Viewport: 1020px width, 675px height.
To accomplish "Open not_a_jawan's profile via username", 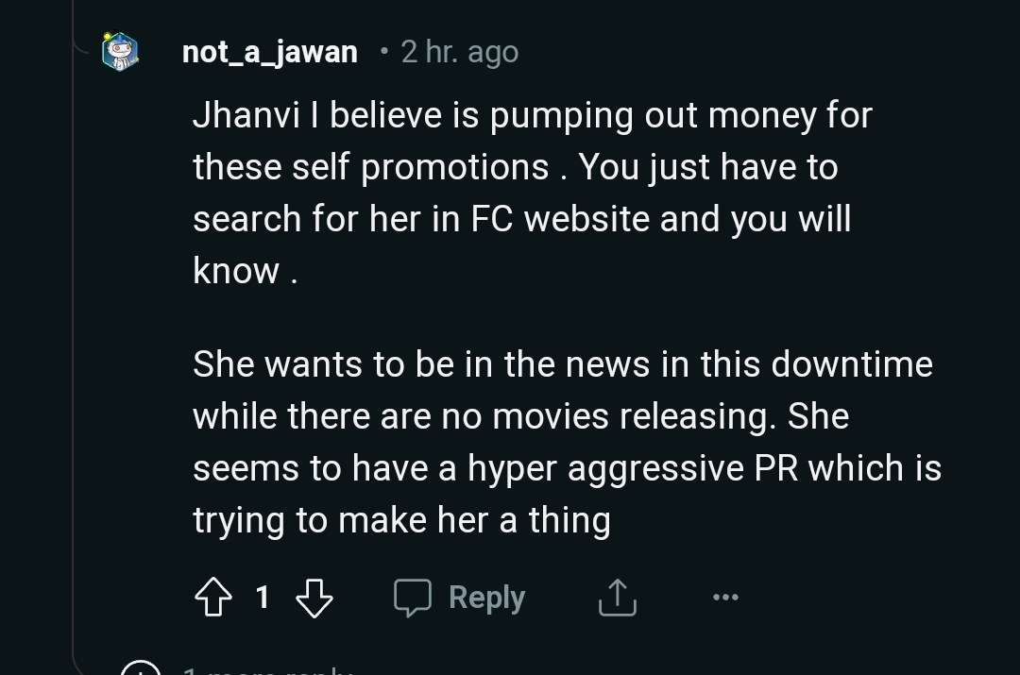I will (x=270, y=52).
